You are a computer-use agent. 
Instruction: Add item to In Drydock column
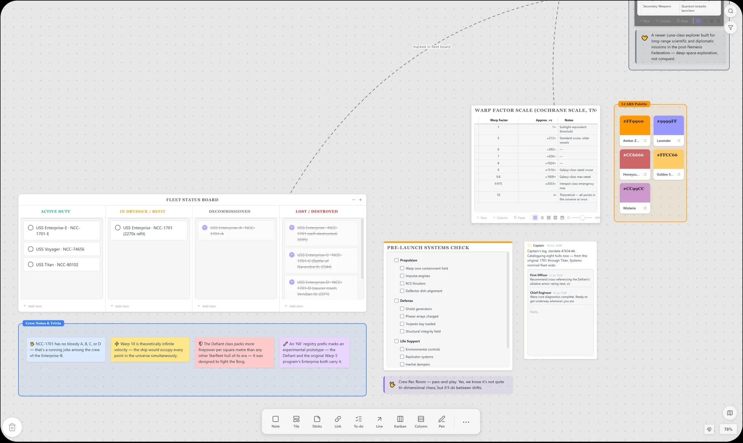[120, 306]
